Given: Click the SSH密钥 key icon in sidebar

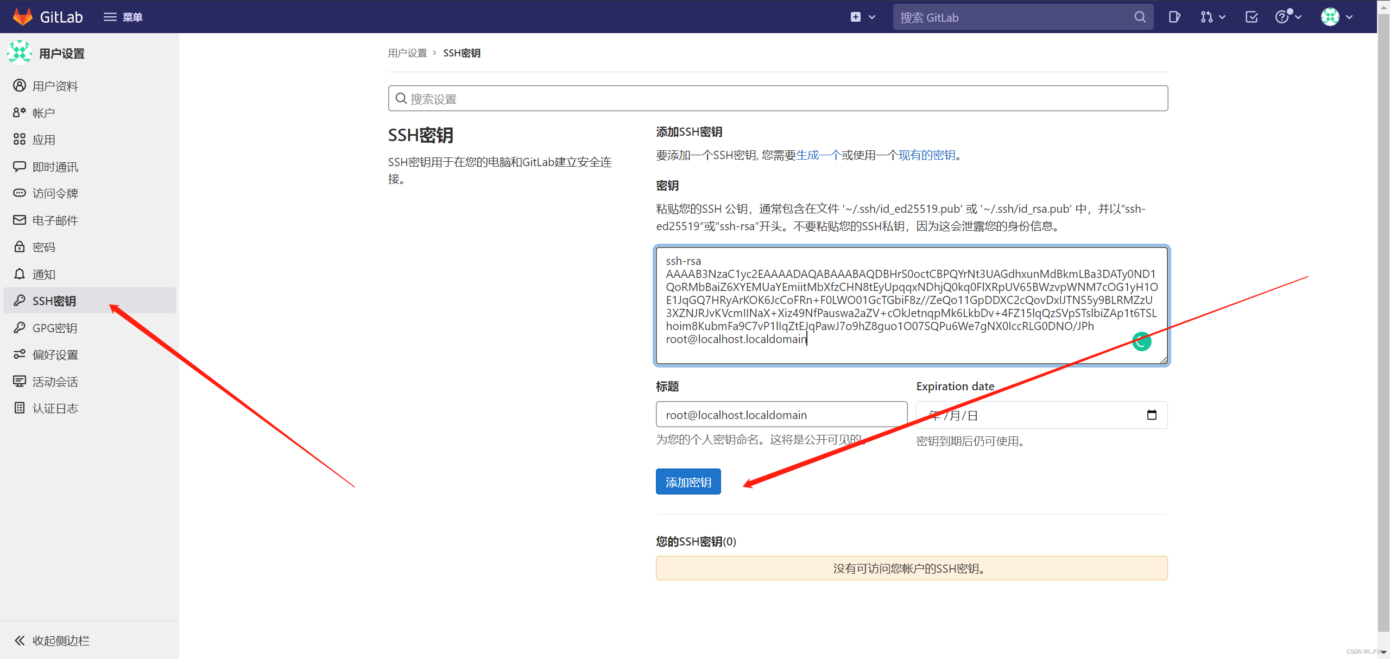Looking at the screenshot, I should click(20, 300).
